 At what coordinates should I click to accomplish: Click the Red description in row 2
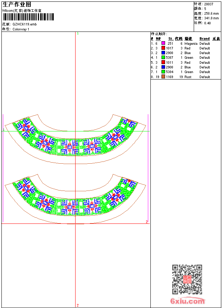pyautogui.click(x=187, y=48)
